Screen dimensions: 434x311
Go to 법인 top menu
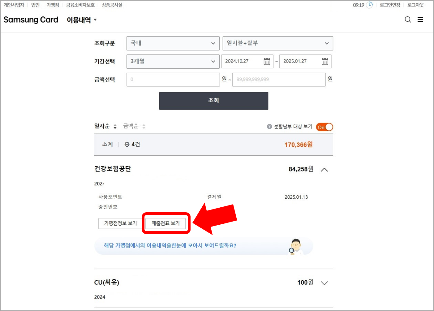click(x=35, y=5)
